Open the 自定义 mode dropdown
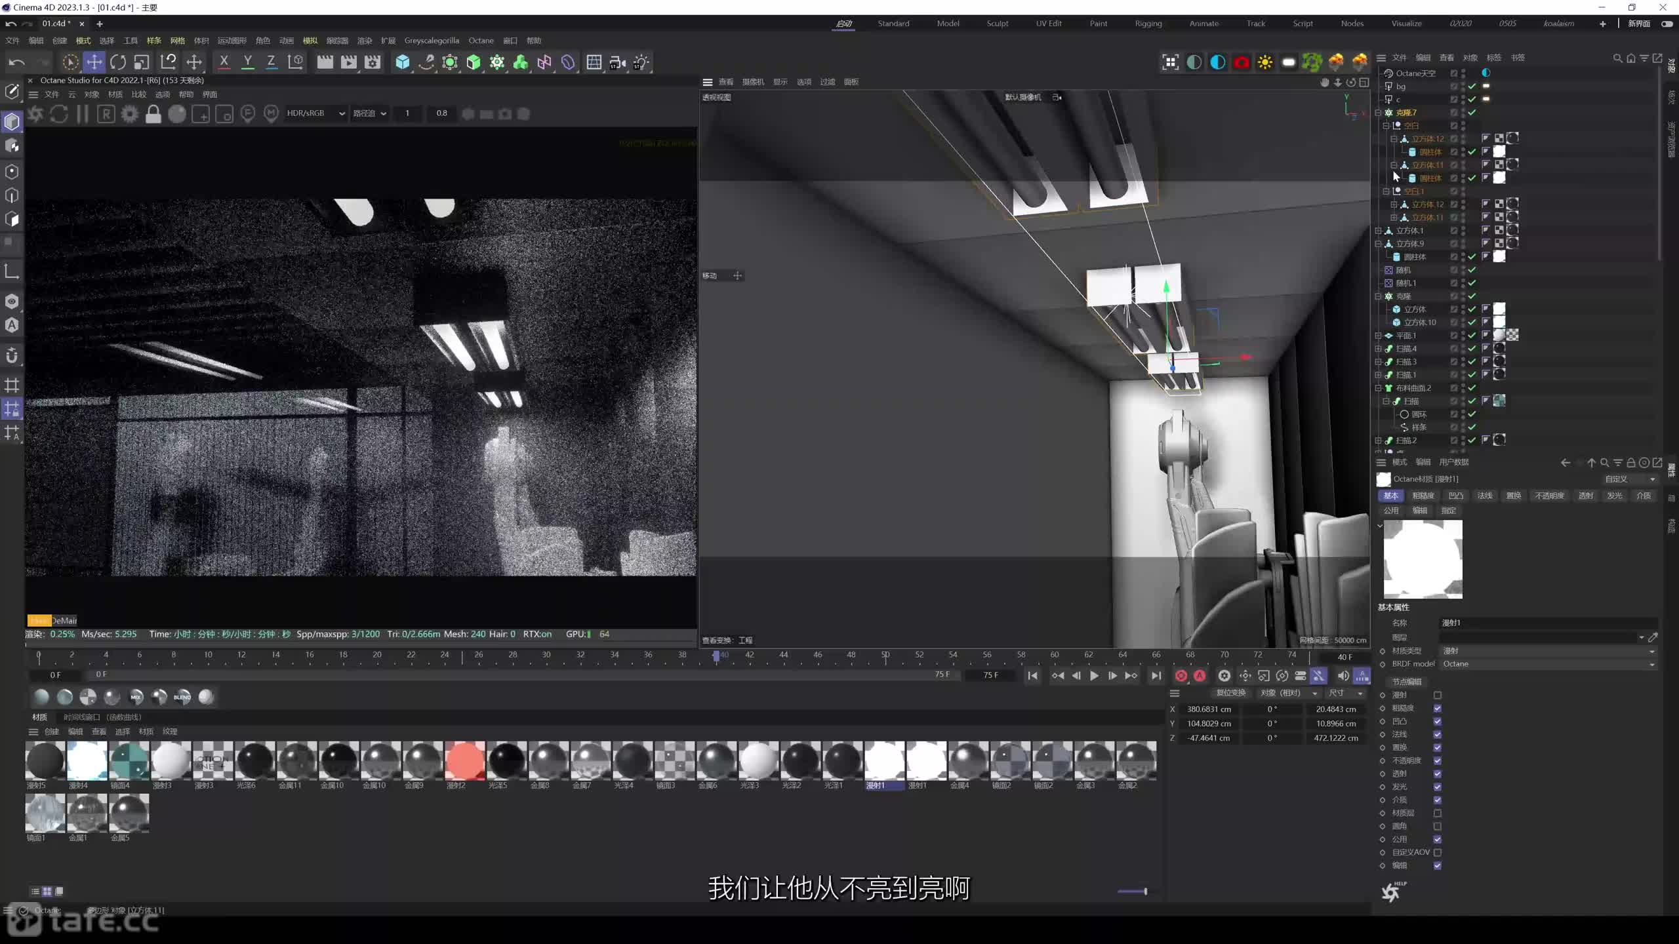The image size is (1679, 944). point(1630,479)
